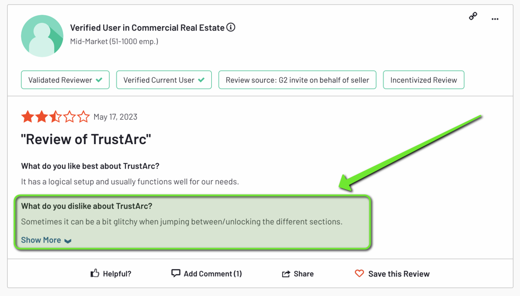Copy the review link via chain icon
Viewport: 520px width, 296px height.
pos(473,16)
